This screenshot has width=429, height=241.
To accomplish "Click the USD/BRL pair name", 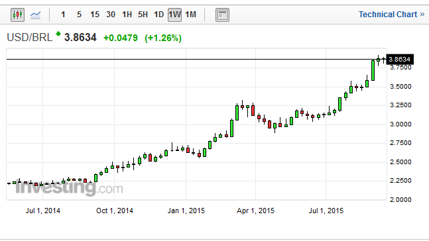I will click(x=30, y=38).
